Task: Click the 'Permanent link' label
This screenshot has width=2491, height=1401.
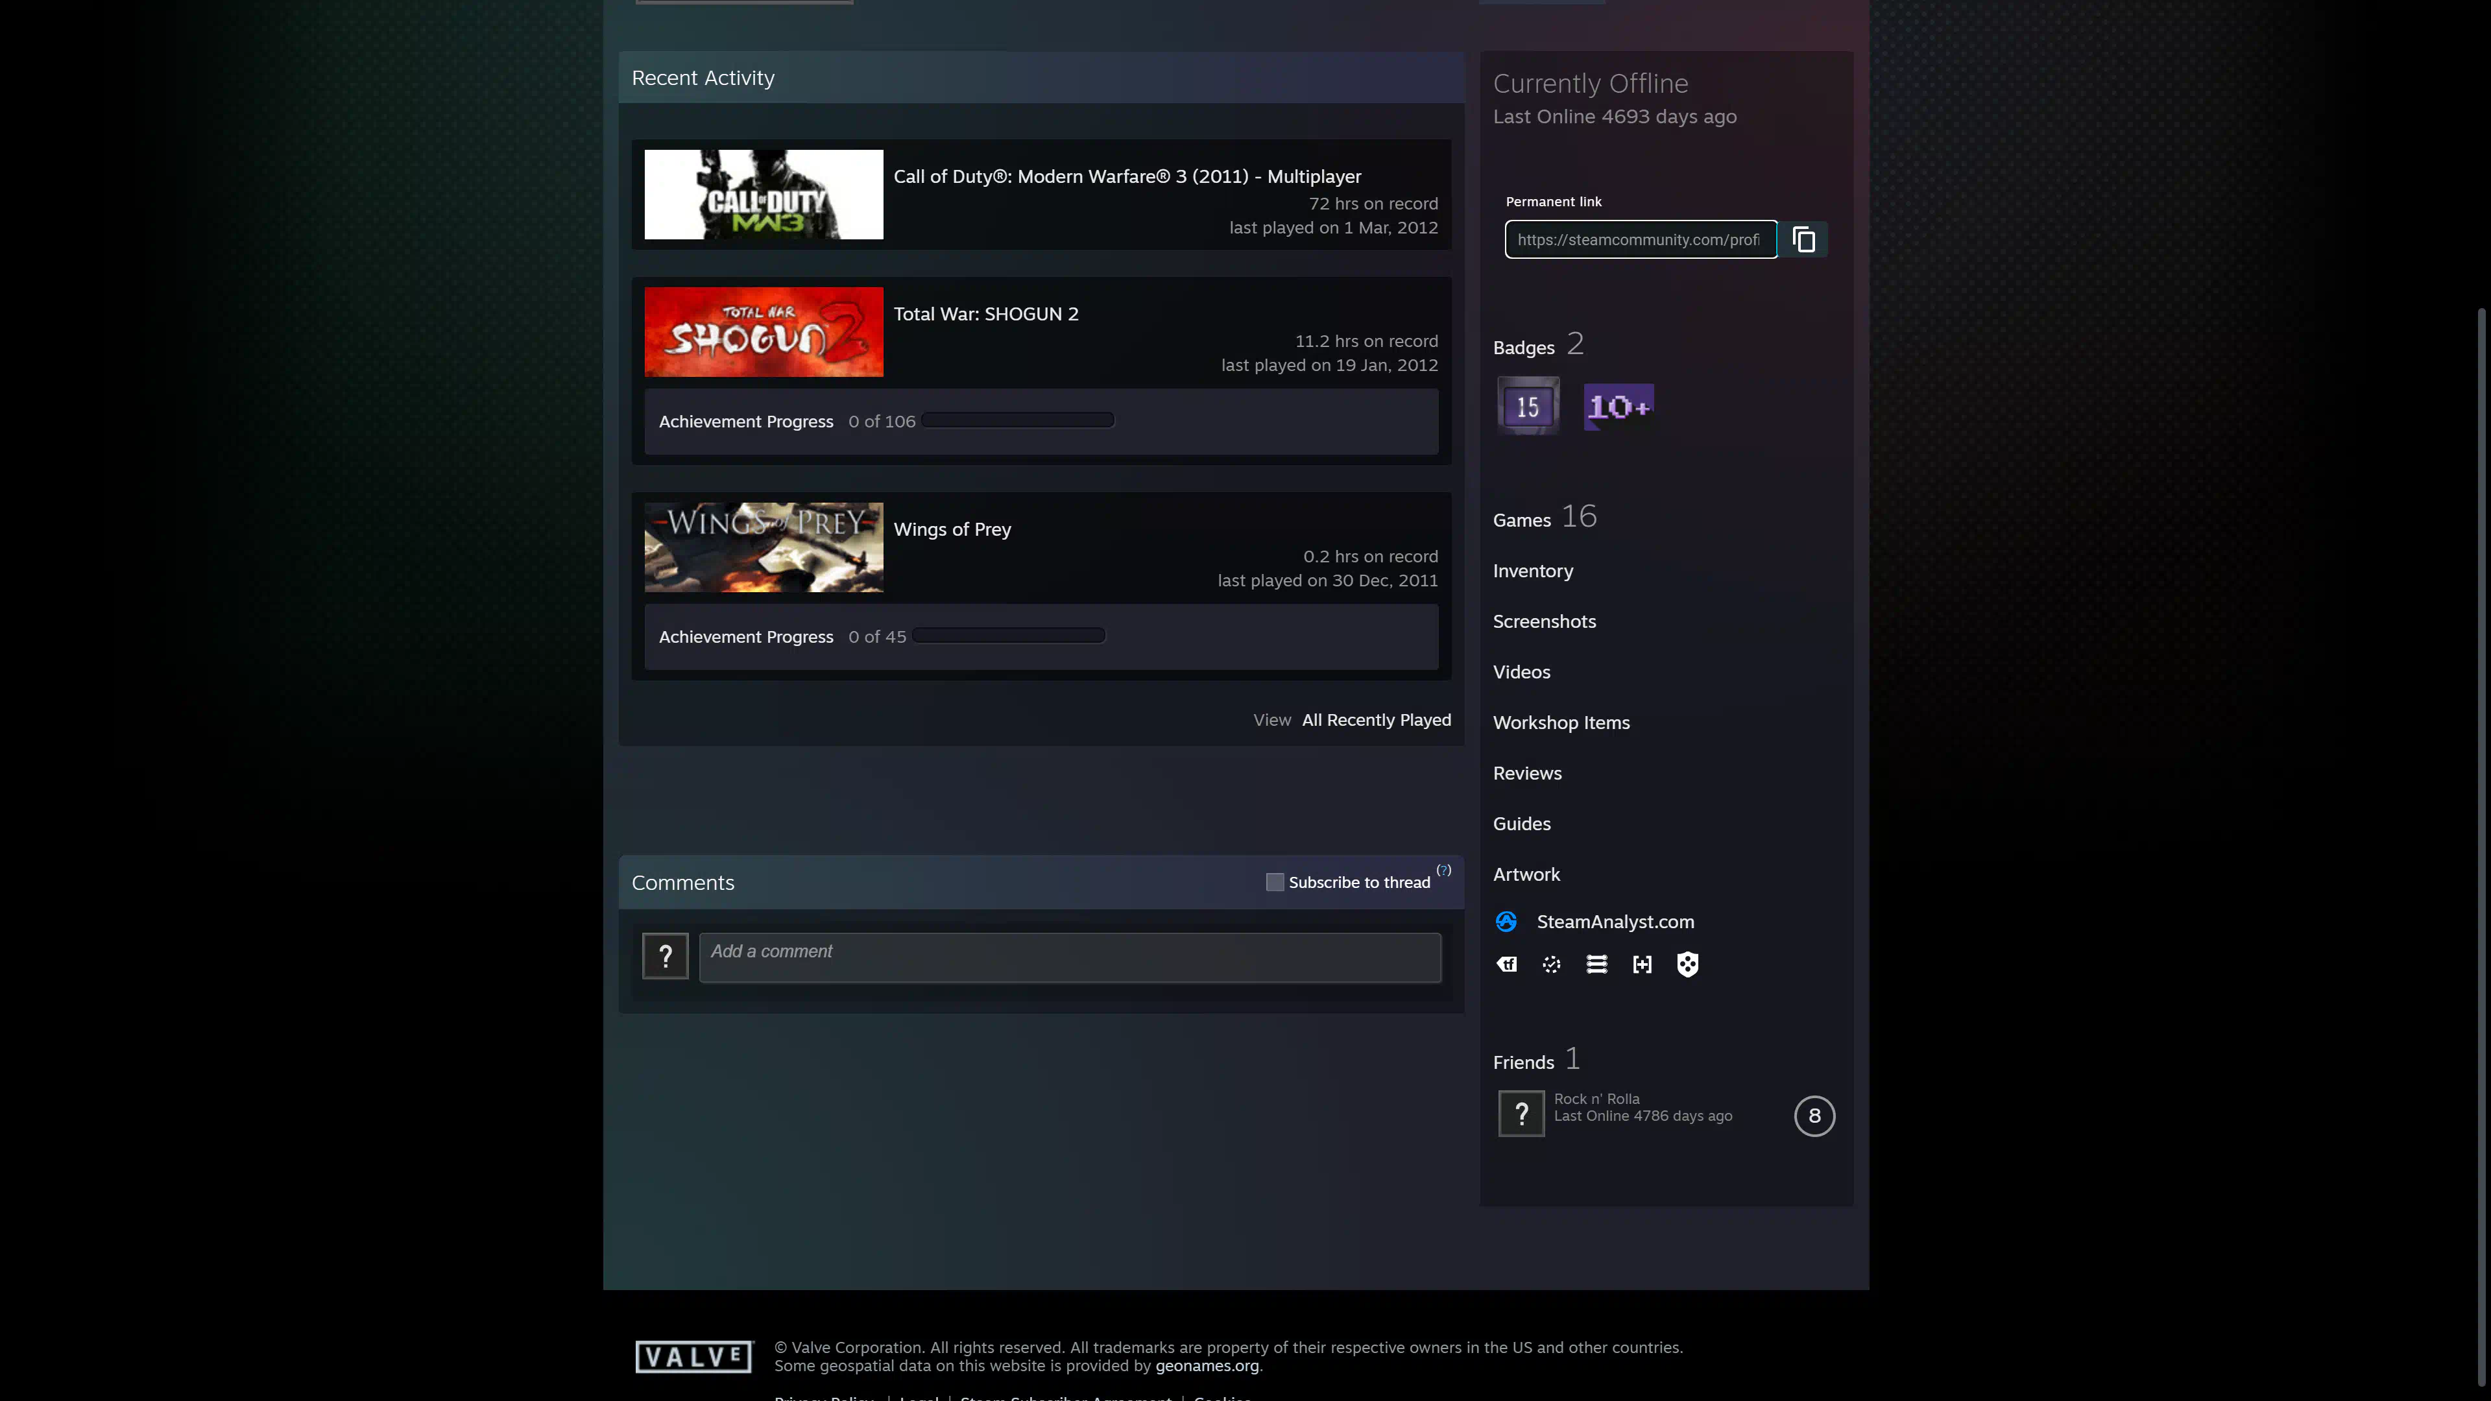Action: [1553, 201]
